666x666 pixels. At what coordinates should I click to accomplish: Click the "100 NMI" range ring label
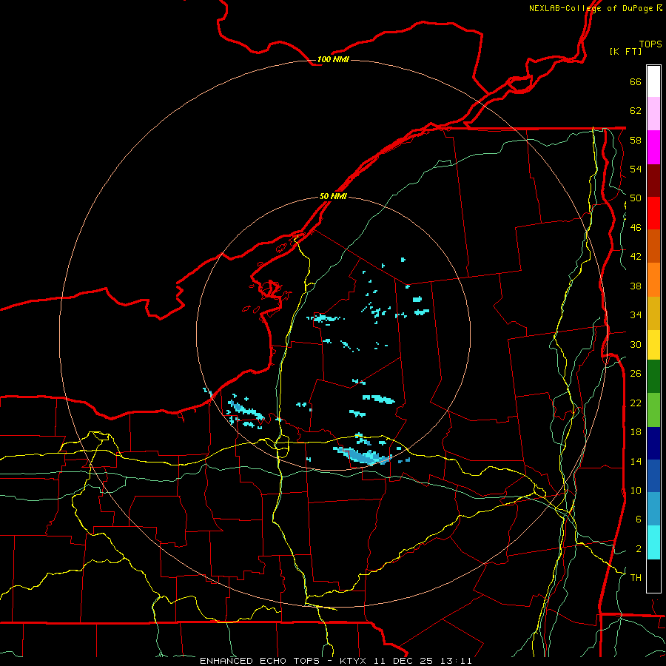pyautogui.click(x=333, y=59)
